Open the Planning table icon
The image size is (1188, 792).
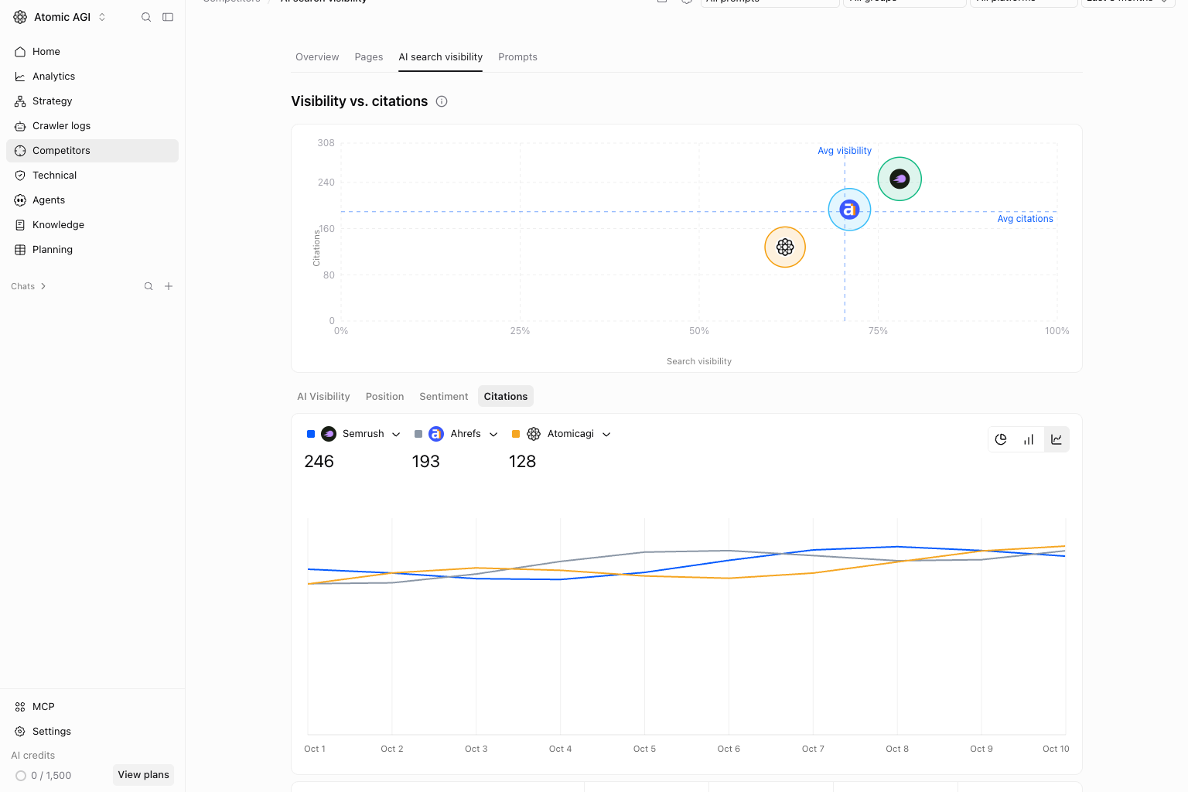click(20, 250)
